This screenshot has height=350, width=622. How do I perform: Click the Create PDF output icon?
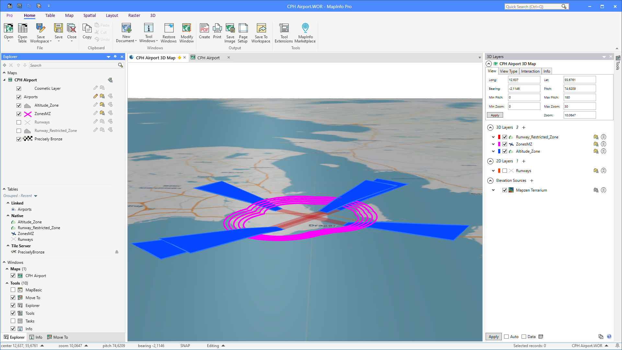[204, 32]
